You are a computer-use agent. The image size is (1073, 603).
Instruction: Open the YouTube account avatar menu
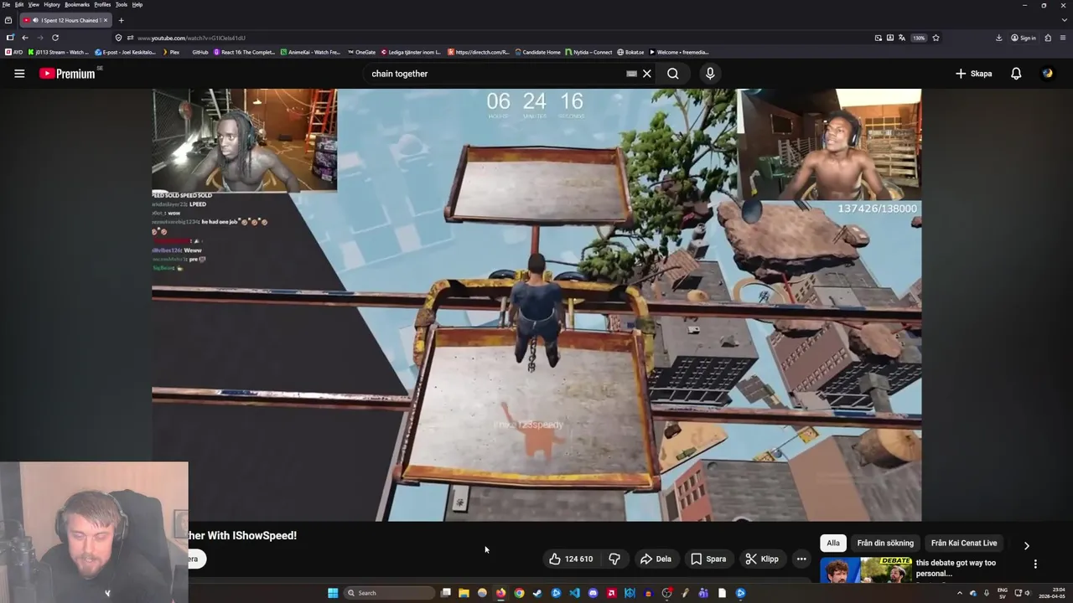[1048, 74]
